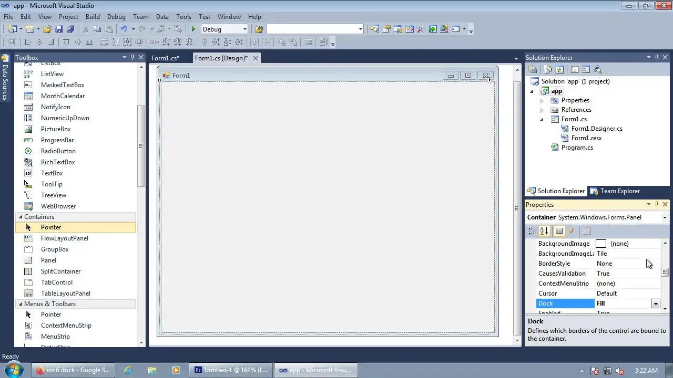
Task: Click the Form1 smart tag arrow glyph
Action: click(490, 80)
